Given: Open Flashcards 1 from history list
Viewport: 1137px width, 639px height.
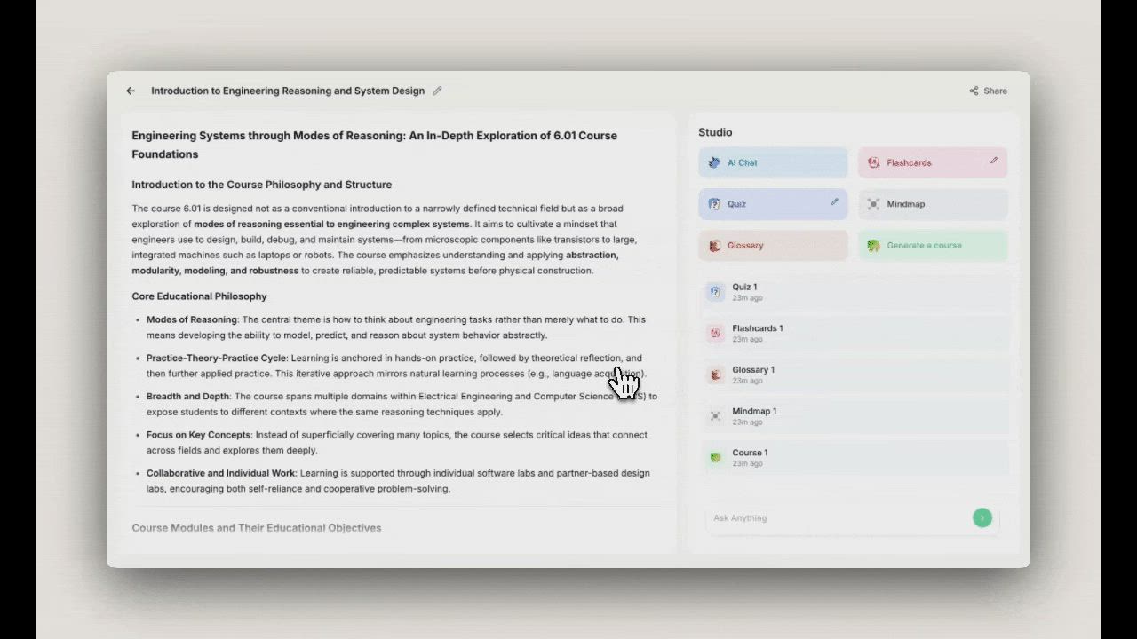Looking at the screenshot, I should 856,334.
